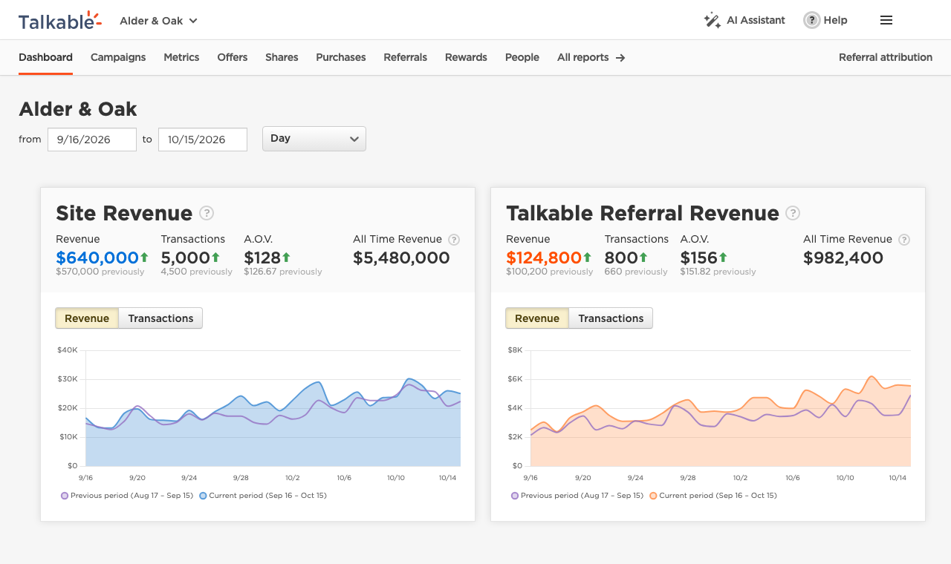Select Revenue toggle in Referral Revenue chart
The width and height of the screenshot is (951, 564).
pos(537,318)
